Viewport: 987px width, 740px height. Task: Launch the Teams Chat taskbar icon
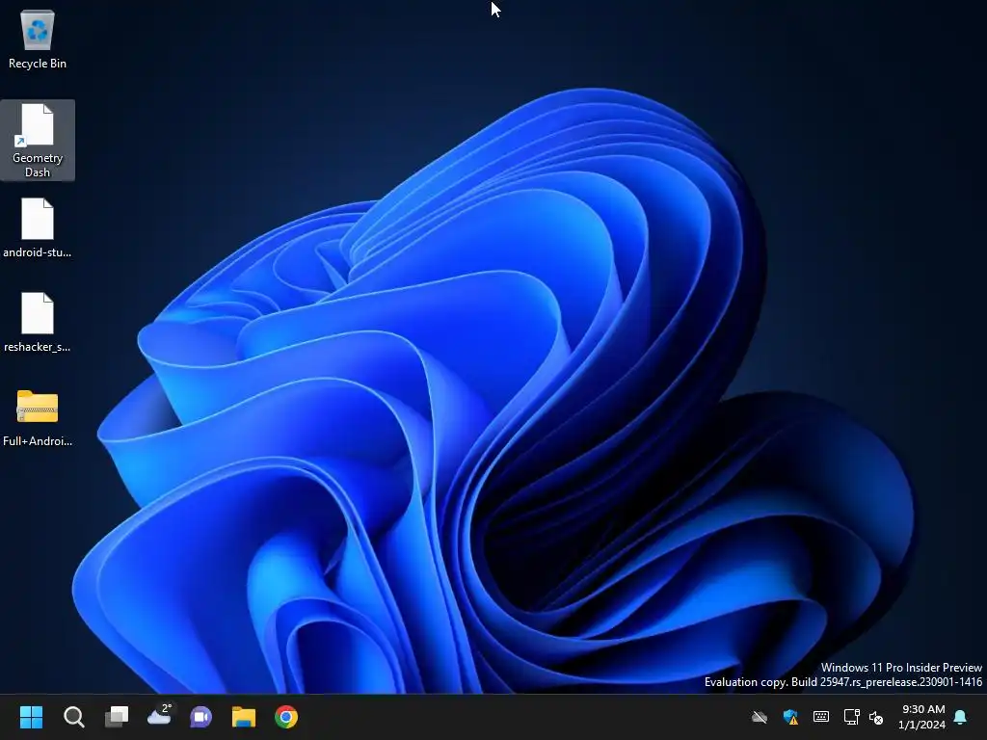point(200,717)
